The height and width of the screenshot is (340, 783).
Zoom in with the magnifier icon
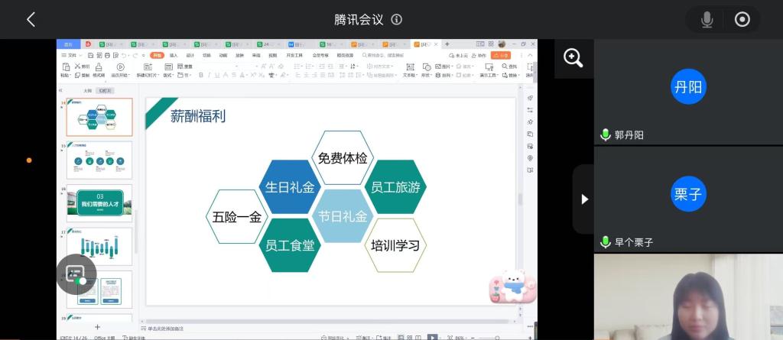coord(573,59)
